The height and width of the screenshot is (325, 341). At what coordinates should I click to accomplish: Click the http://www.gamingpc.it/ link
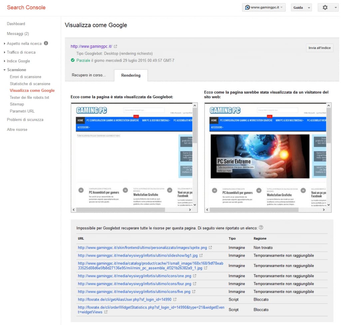coord(91,46)
